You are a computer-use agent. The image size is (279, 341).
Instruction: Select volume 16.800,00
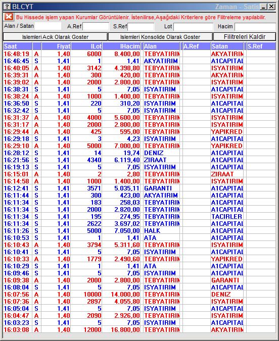coord(125,329)
